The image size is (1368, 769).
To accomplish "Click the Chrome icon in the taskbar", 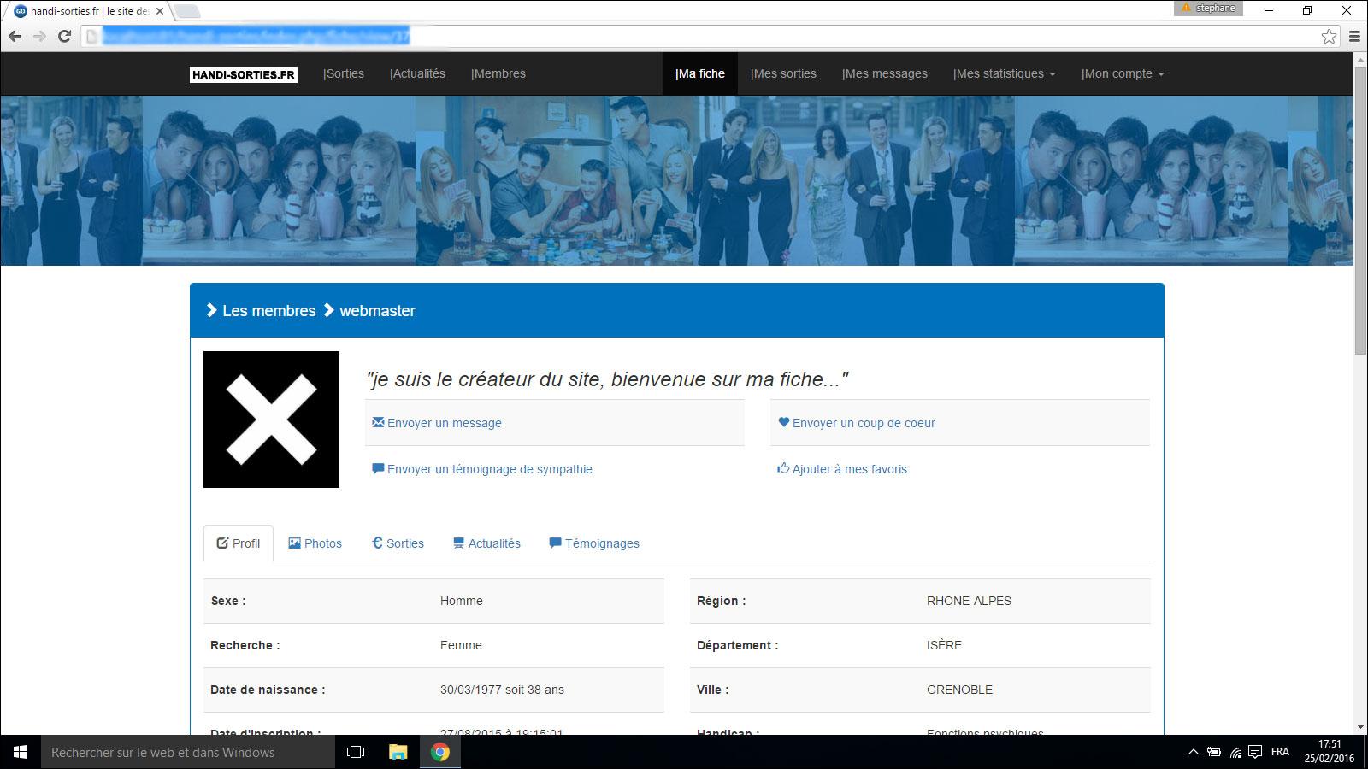I will [440, 752].
